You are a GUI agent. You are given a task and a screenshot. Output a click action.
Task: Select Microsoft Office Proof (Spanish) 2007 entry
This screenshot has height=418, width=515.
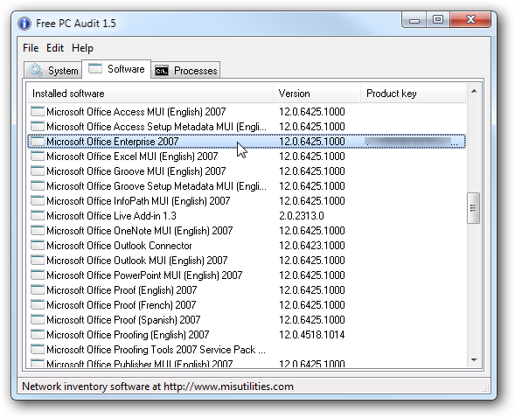tap(123, 320)
